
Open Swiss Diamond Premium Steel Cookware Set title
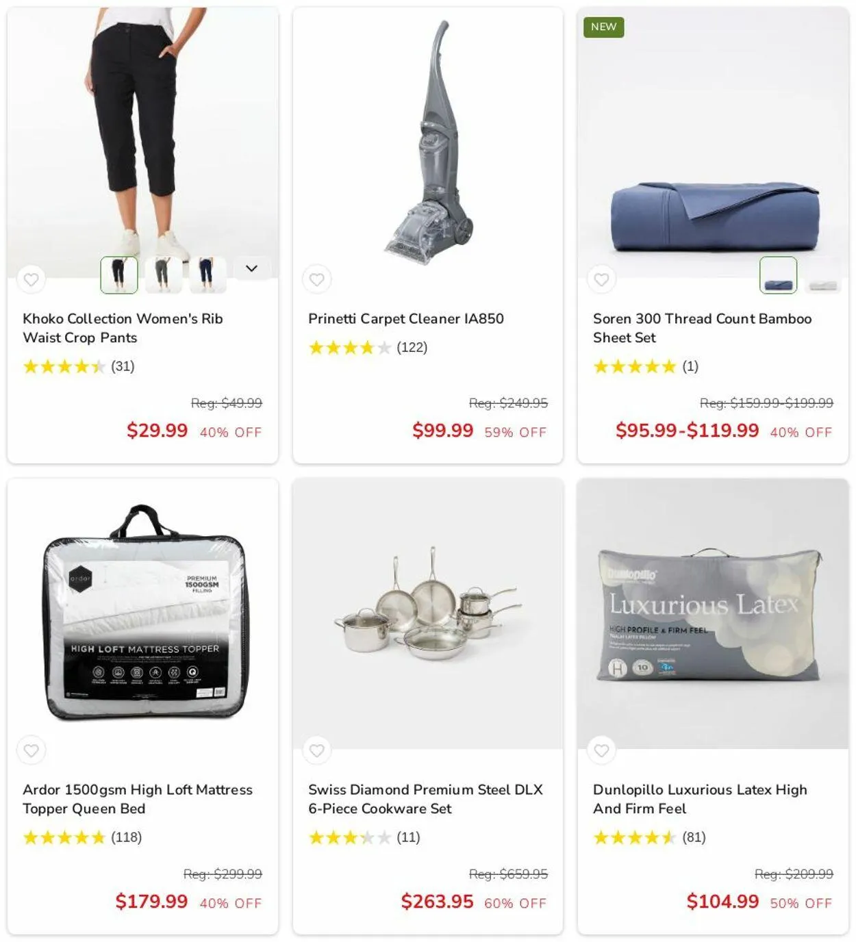point(425,799)
